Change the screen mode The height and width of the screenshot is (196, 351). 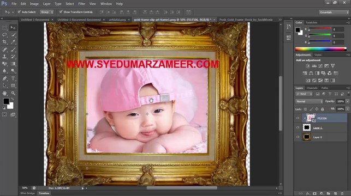pos(13,114)
